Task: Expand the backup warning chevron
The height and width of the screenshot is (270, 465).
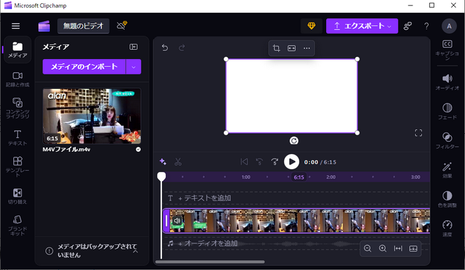Action: (136, 251)
